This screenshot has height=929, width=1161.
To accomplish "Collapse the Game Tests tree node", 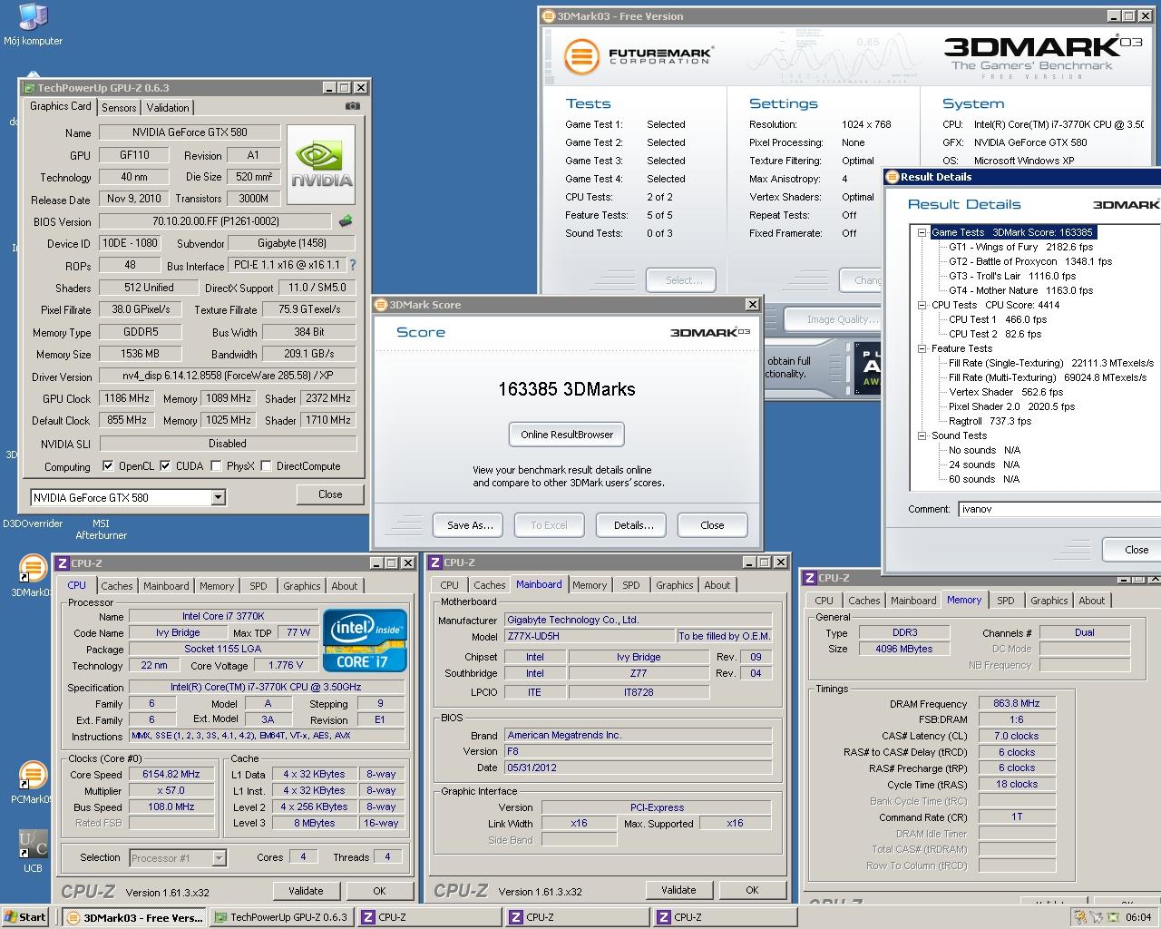I will tap(922, 232).
